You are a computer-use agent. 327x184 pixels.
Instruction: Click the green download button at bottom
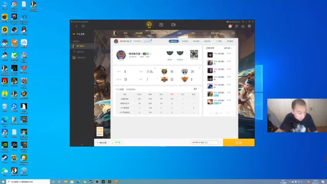coord(116,143)
